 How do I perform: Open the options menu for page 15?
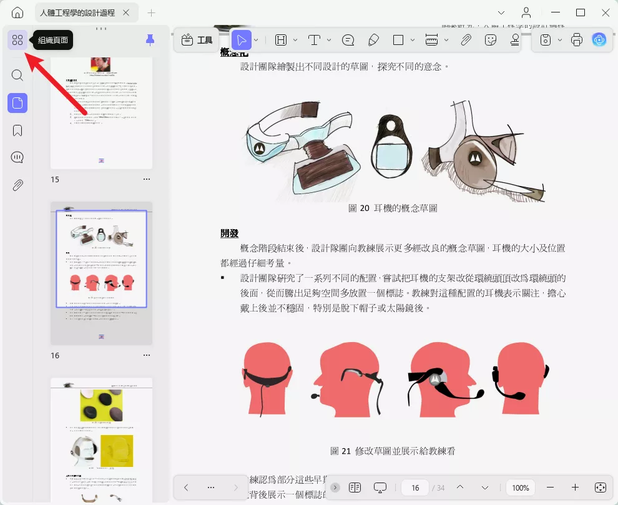(x=147, y=179)
